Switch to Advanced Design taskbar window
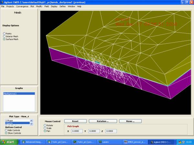Image resolution: width=194 pixels, height=145 pixels. [x=33, y=142]
